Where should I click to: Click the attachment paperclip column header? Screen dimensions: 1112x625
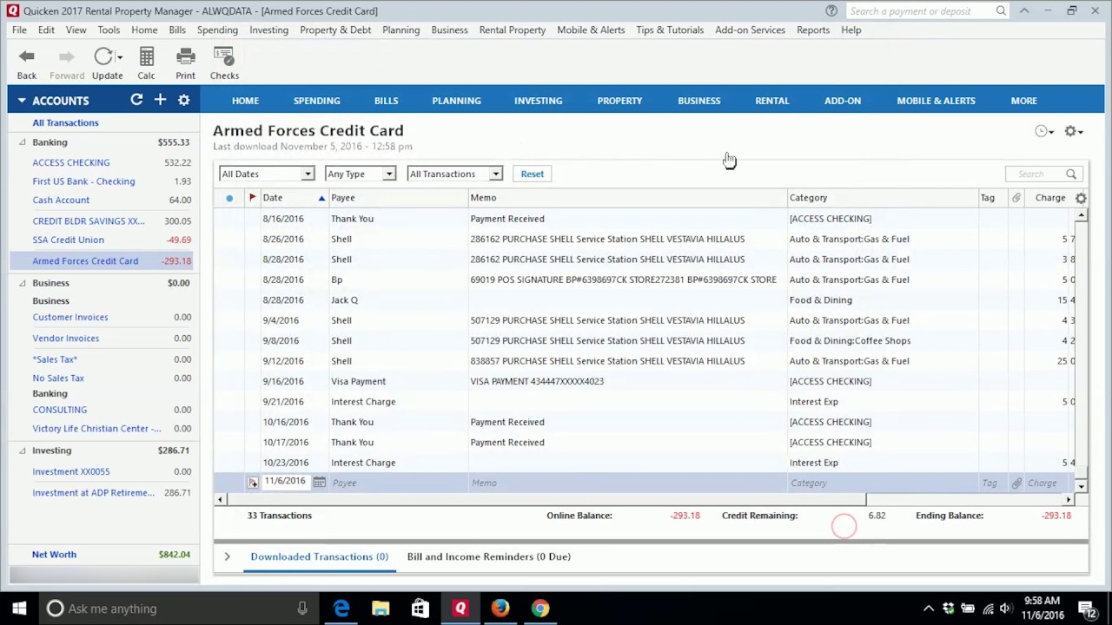[1016, 198]
